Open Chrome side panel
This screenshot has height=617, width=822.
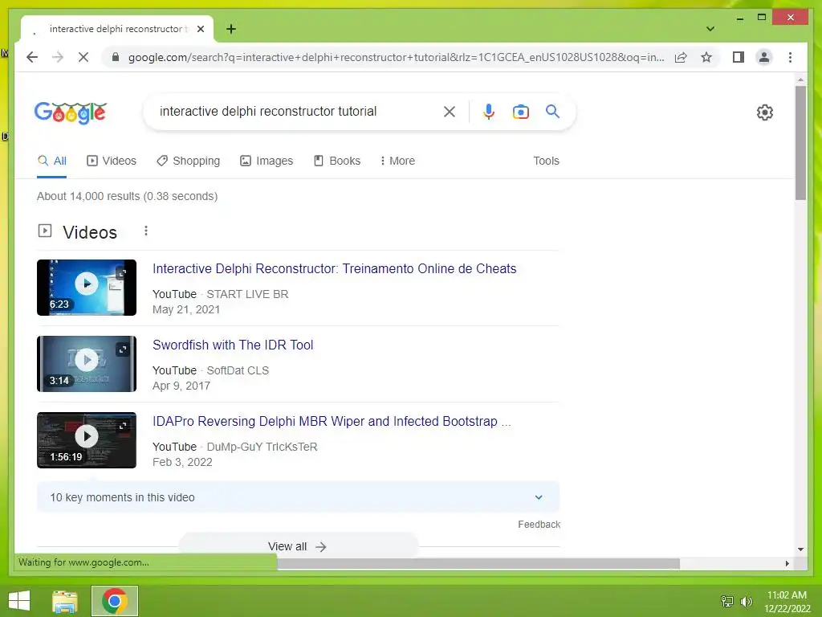pyautogui.click(x=739, y=57)
